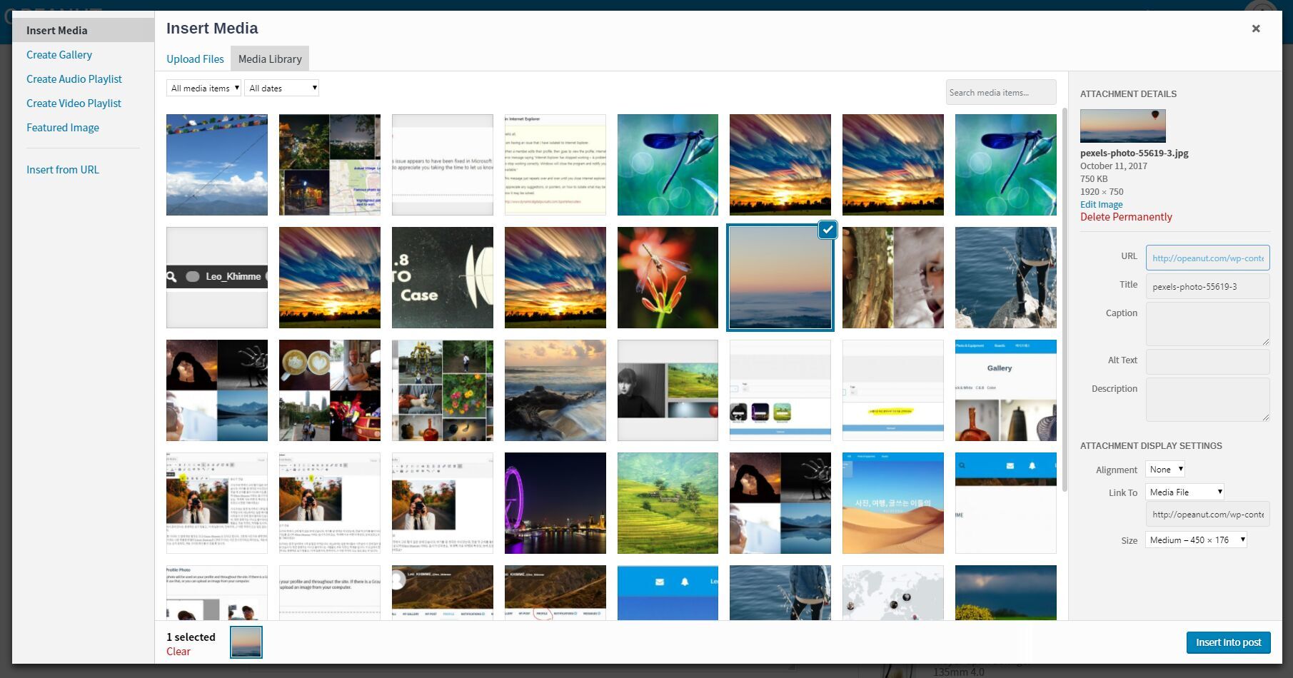Choose the tree bark and face thumbnail
This screenshot has height=678, width=1293.
pos(893,278)
